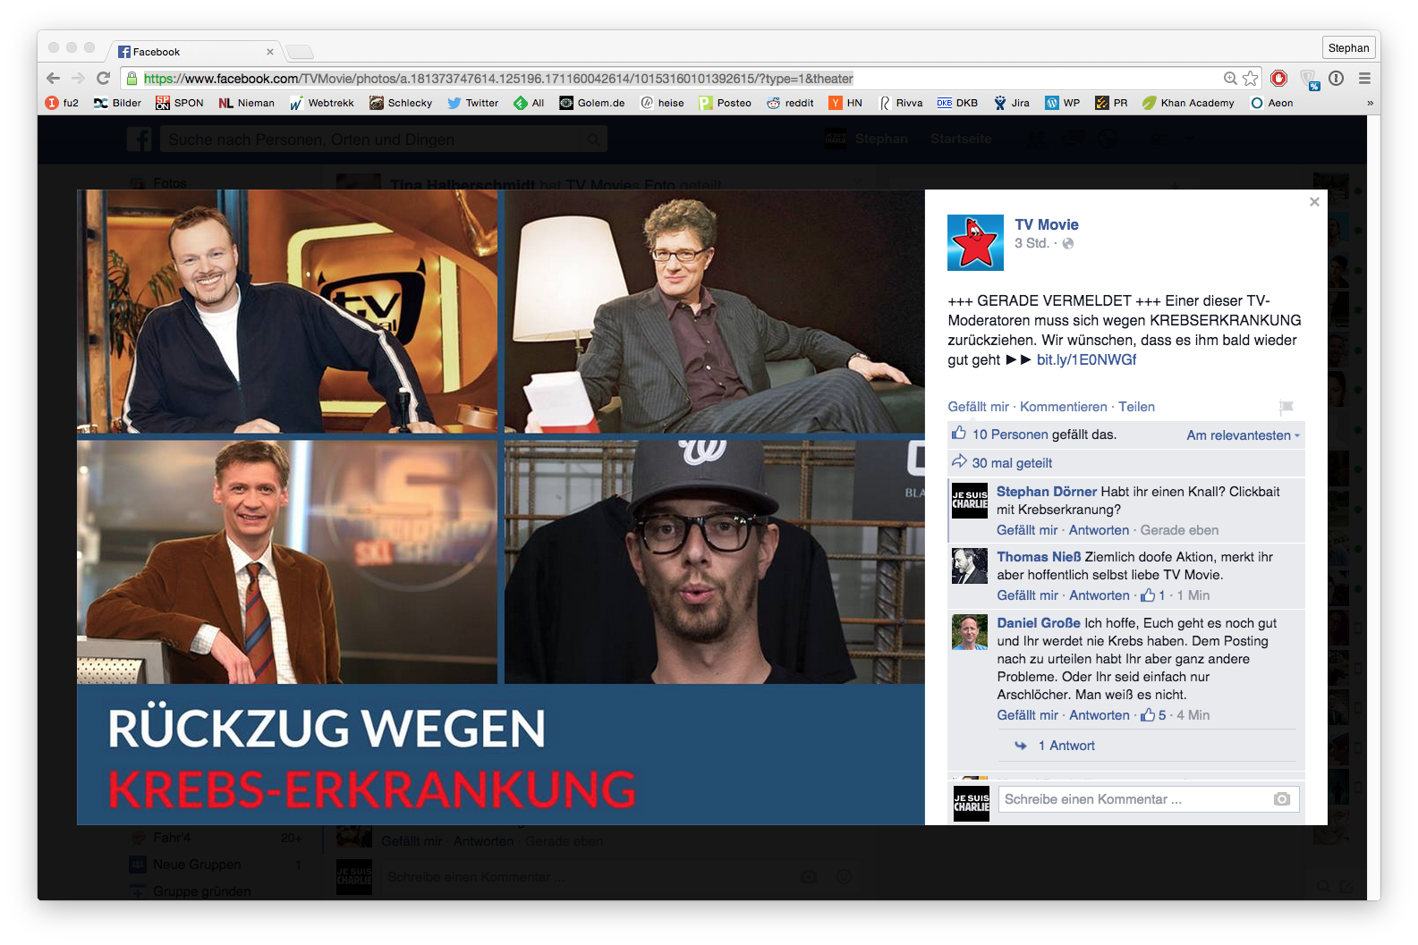
Task: Open the red adblock extension icon
Action: coord(1279,79)
